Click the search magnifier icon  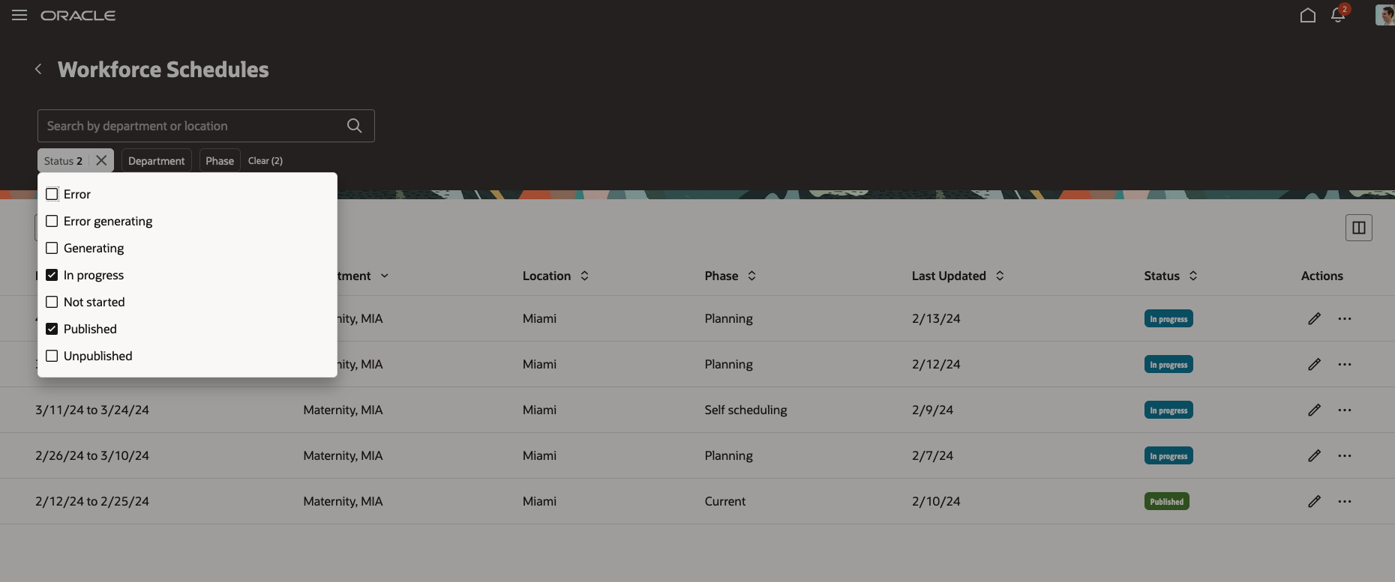355,126
